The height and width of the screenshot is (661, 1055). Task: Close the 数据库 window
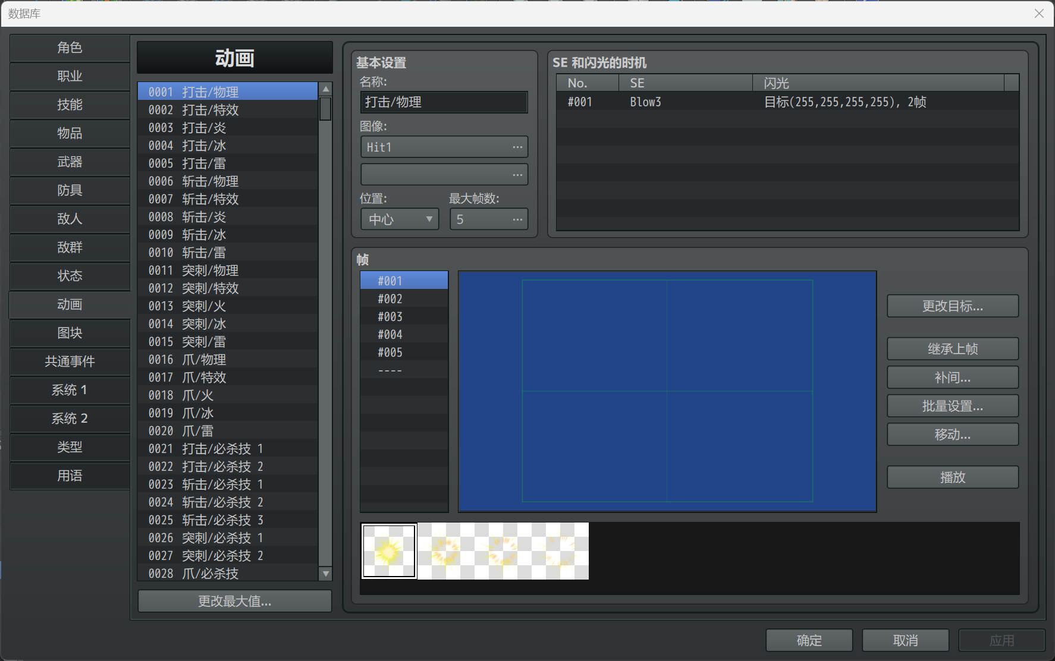(x=1039, y=13)
